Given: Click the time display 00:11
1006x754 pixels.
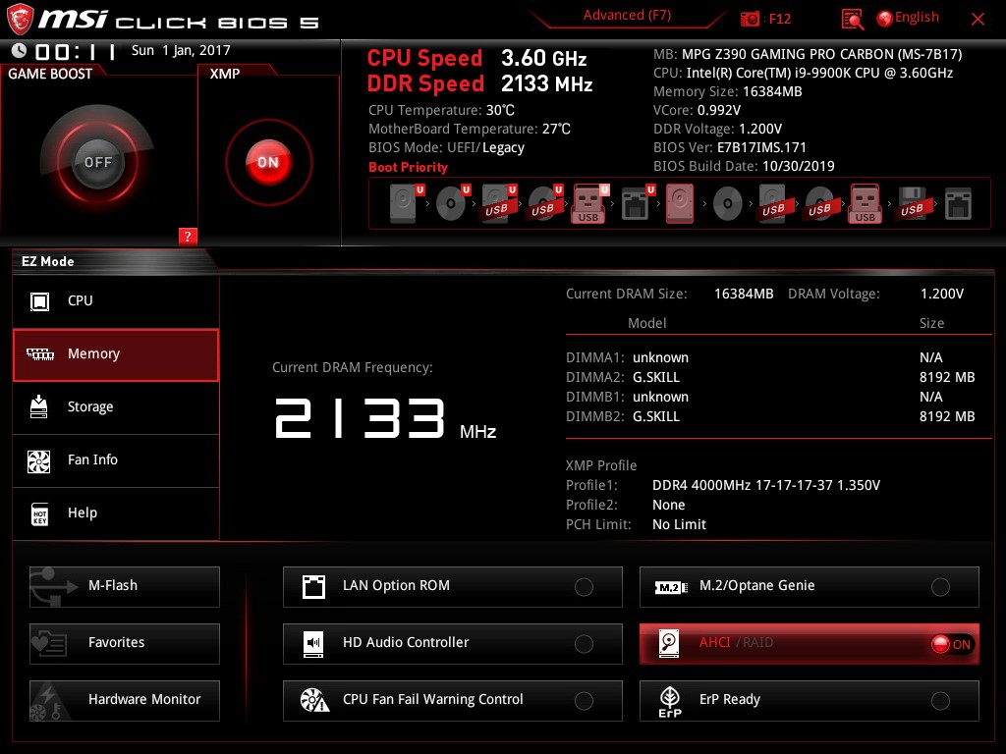Looking at the screenshot, I should tap(76, 51).
